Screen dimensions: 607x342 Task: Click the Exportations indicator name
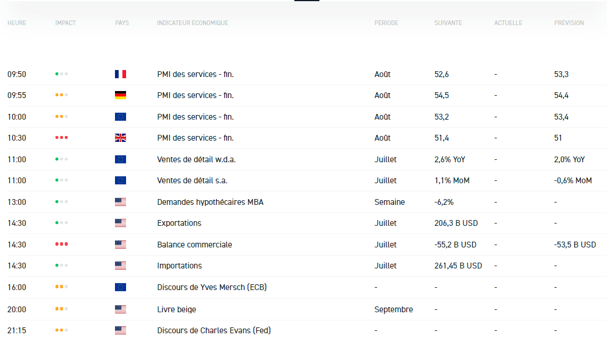tap(179, 223)
